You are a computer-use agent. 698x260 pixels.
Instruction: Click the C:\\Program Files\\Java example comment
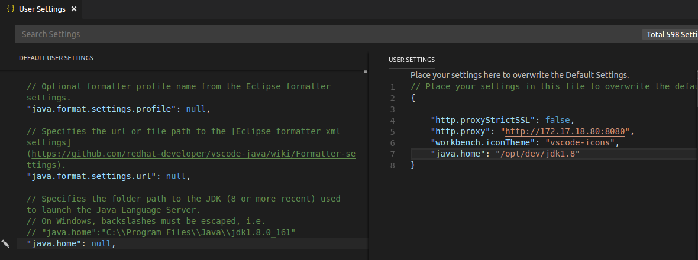pyautogui.click(x=161, y=232)
